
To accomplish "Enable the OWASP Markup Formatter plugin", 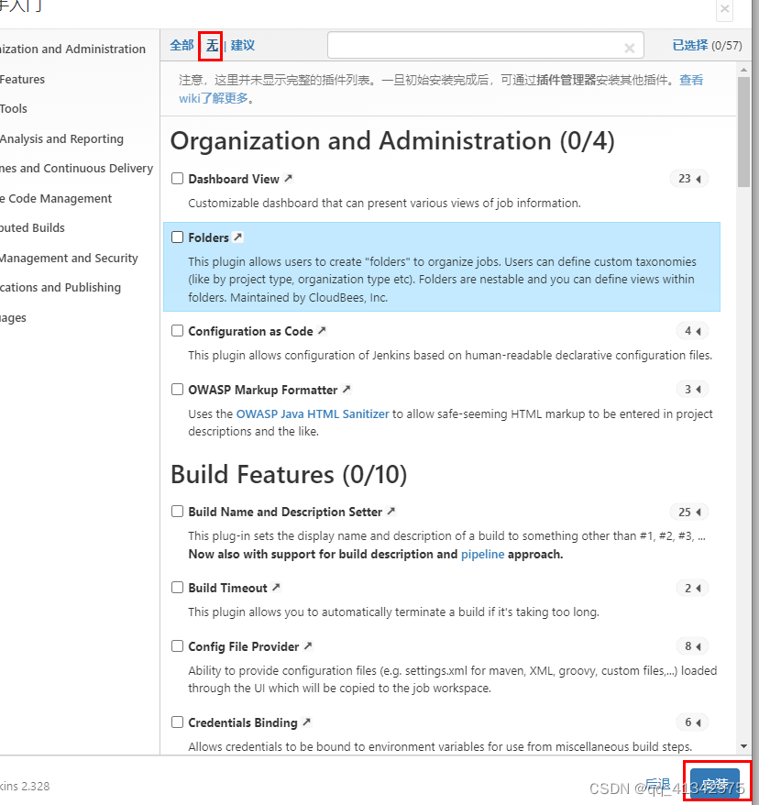I will 177,389.
